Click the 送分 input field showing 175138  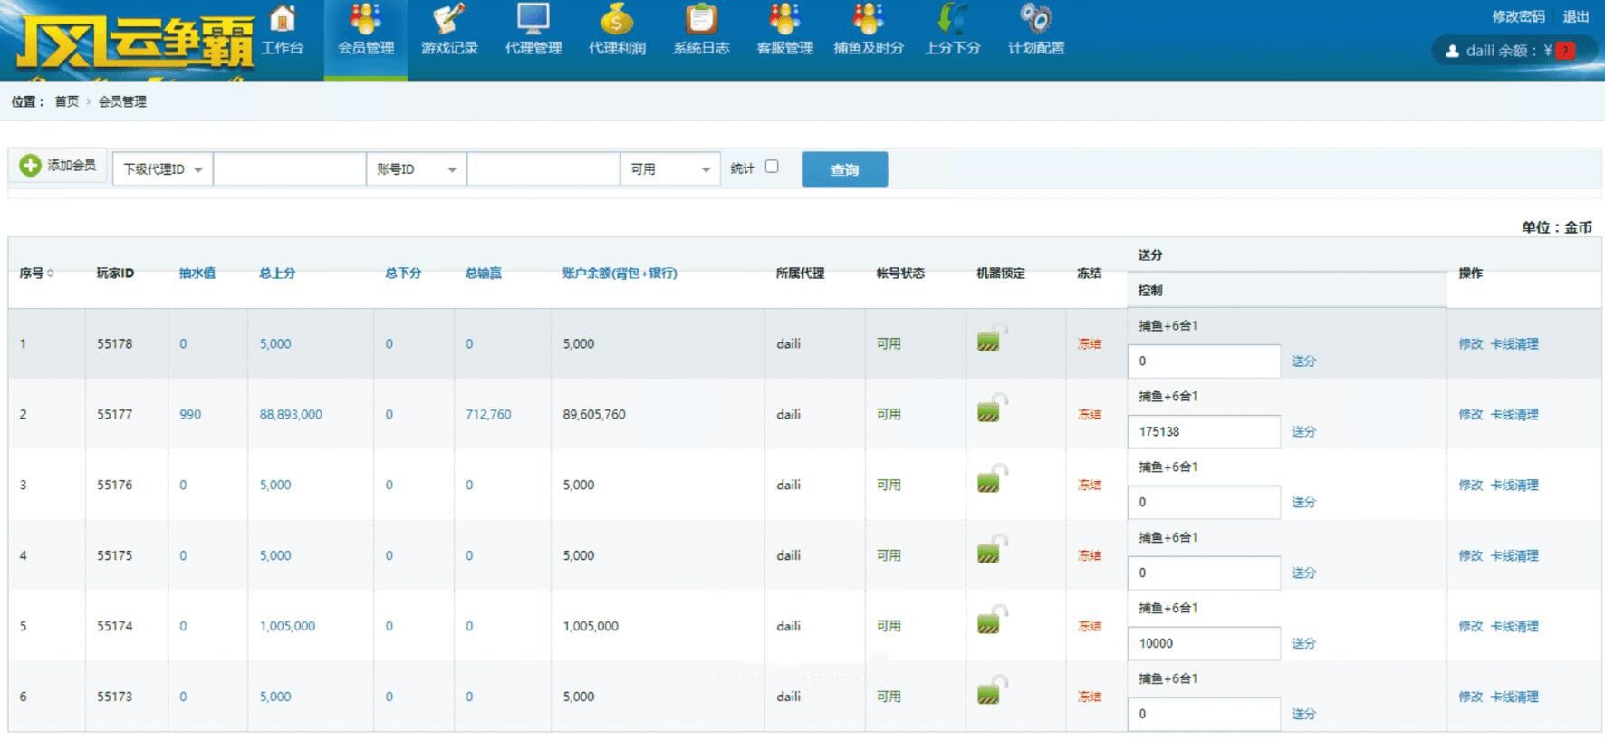1204,432
